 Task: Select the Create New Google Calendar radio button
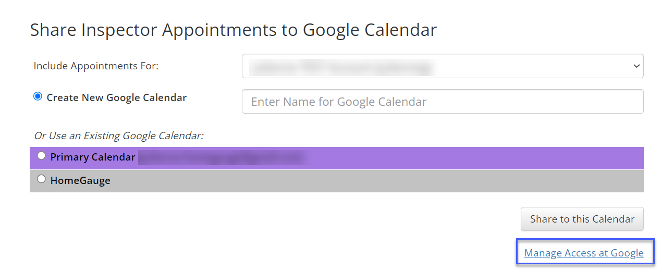point(38,97)
